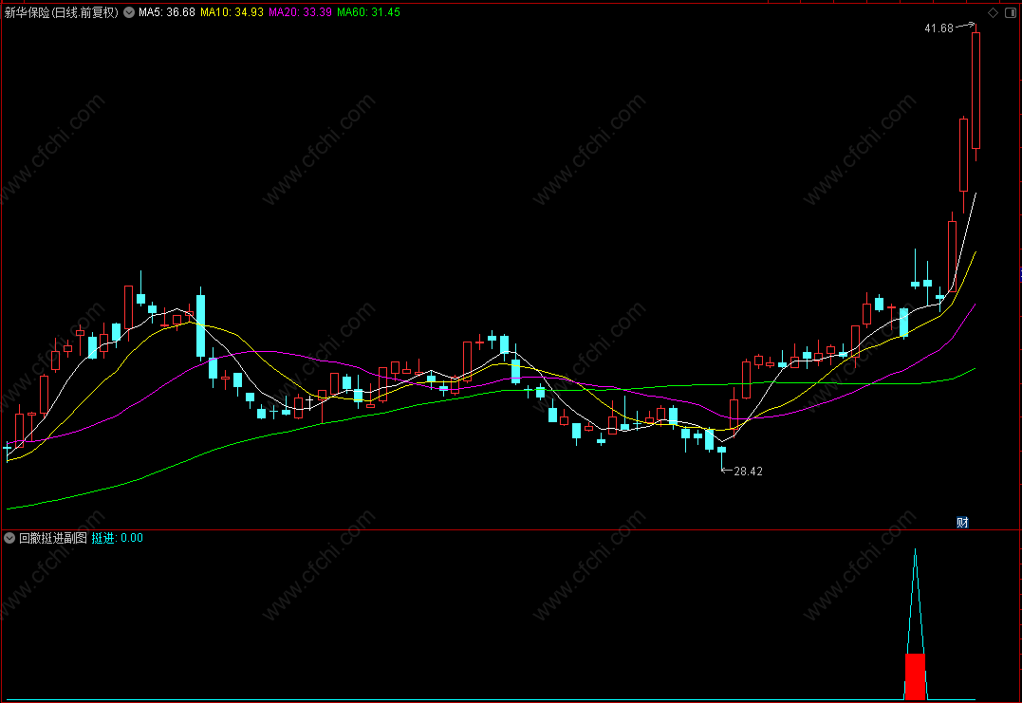Click the stock title 新华保险(日线.前复权)

coord(62,12)
